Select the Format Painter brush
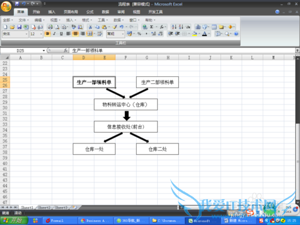Viewport: 300px width, 225px height. pyautogui.click(x=115, y=27)
